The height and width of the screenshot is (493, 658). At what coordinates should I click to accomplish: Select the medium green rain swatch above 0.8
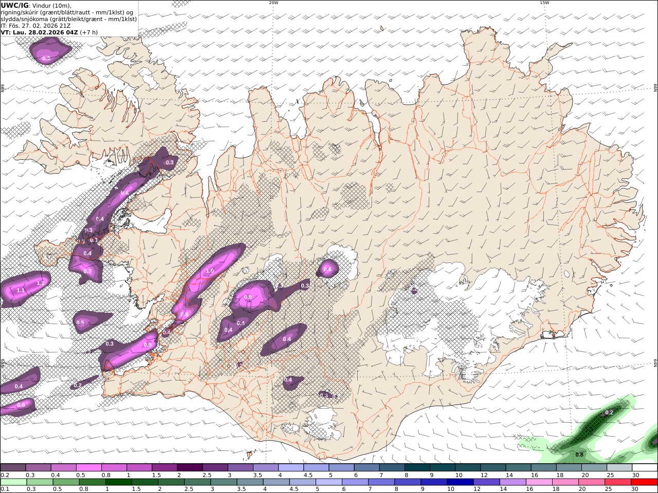pos(92,482)
